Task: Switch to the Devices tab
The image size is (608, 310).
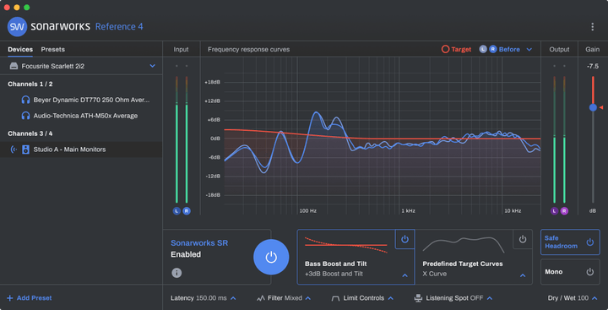Action: 20,49
